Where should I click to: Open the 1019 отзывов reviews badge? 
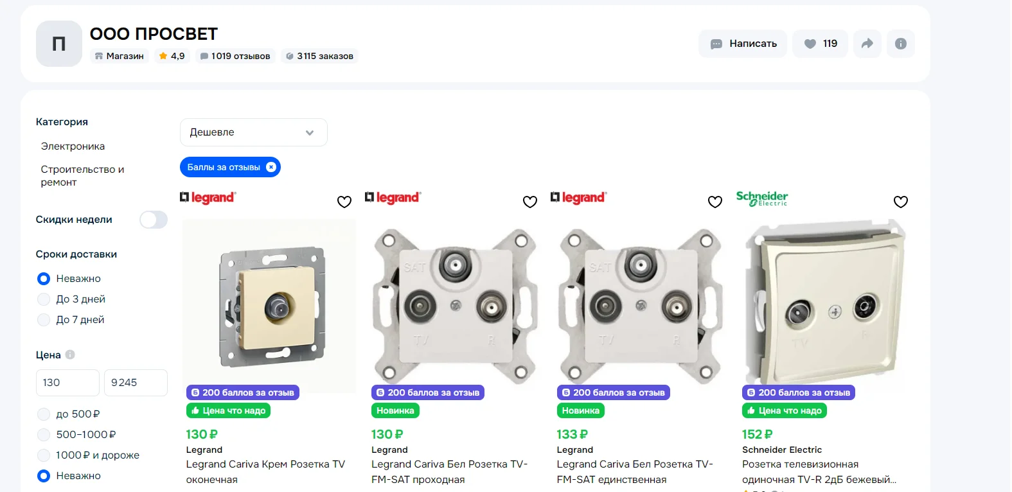[x=235, y=56]
